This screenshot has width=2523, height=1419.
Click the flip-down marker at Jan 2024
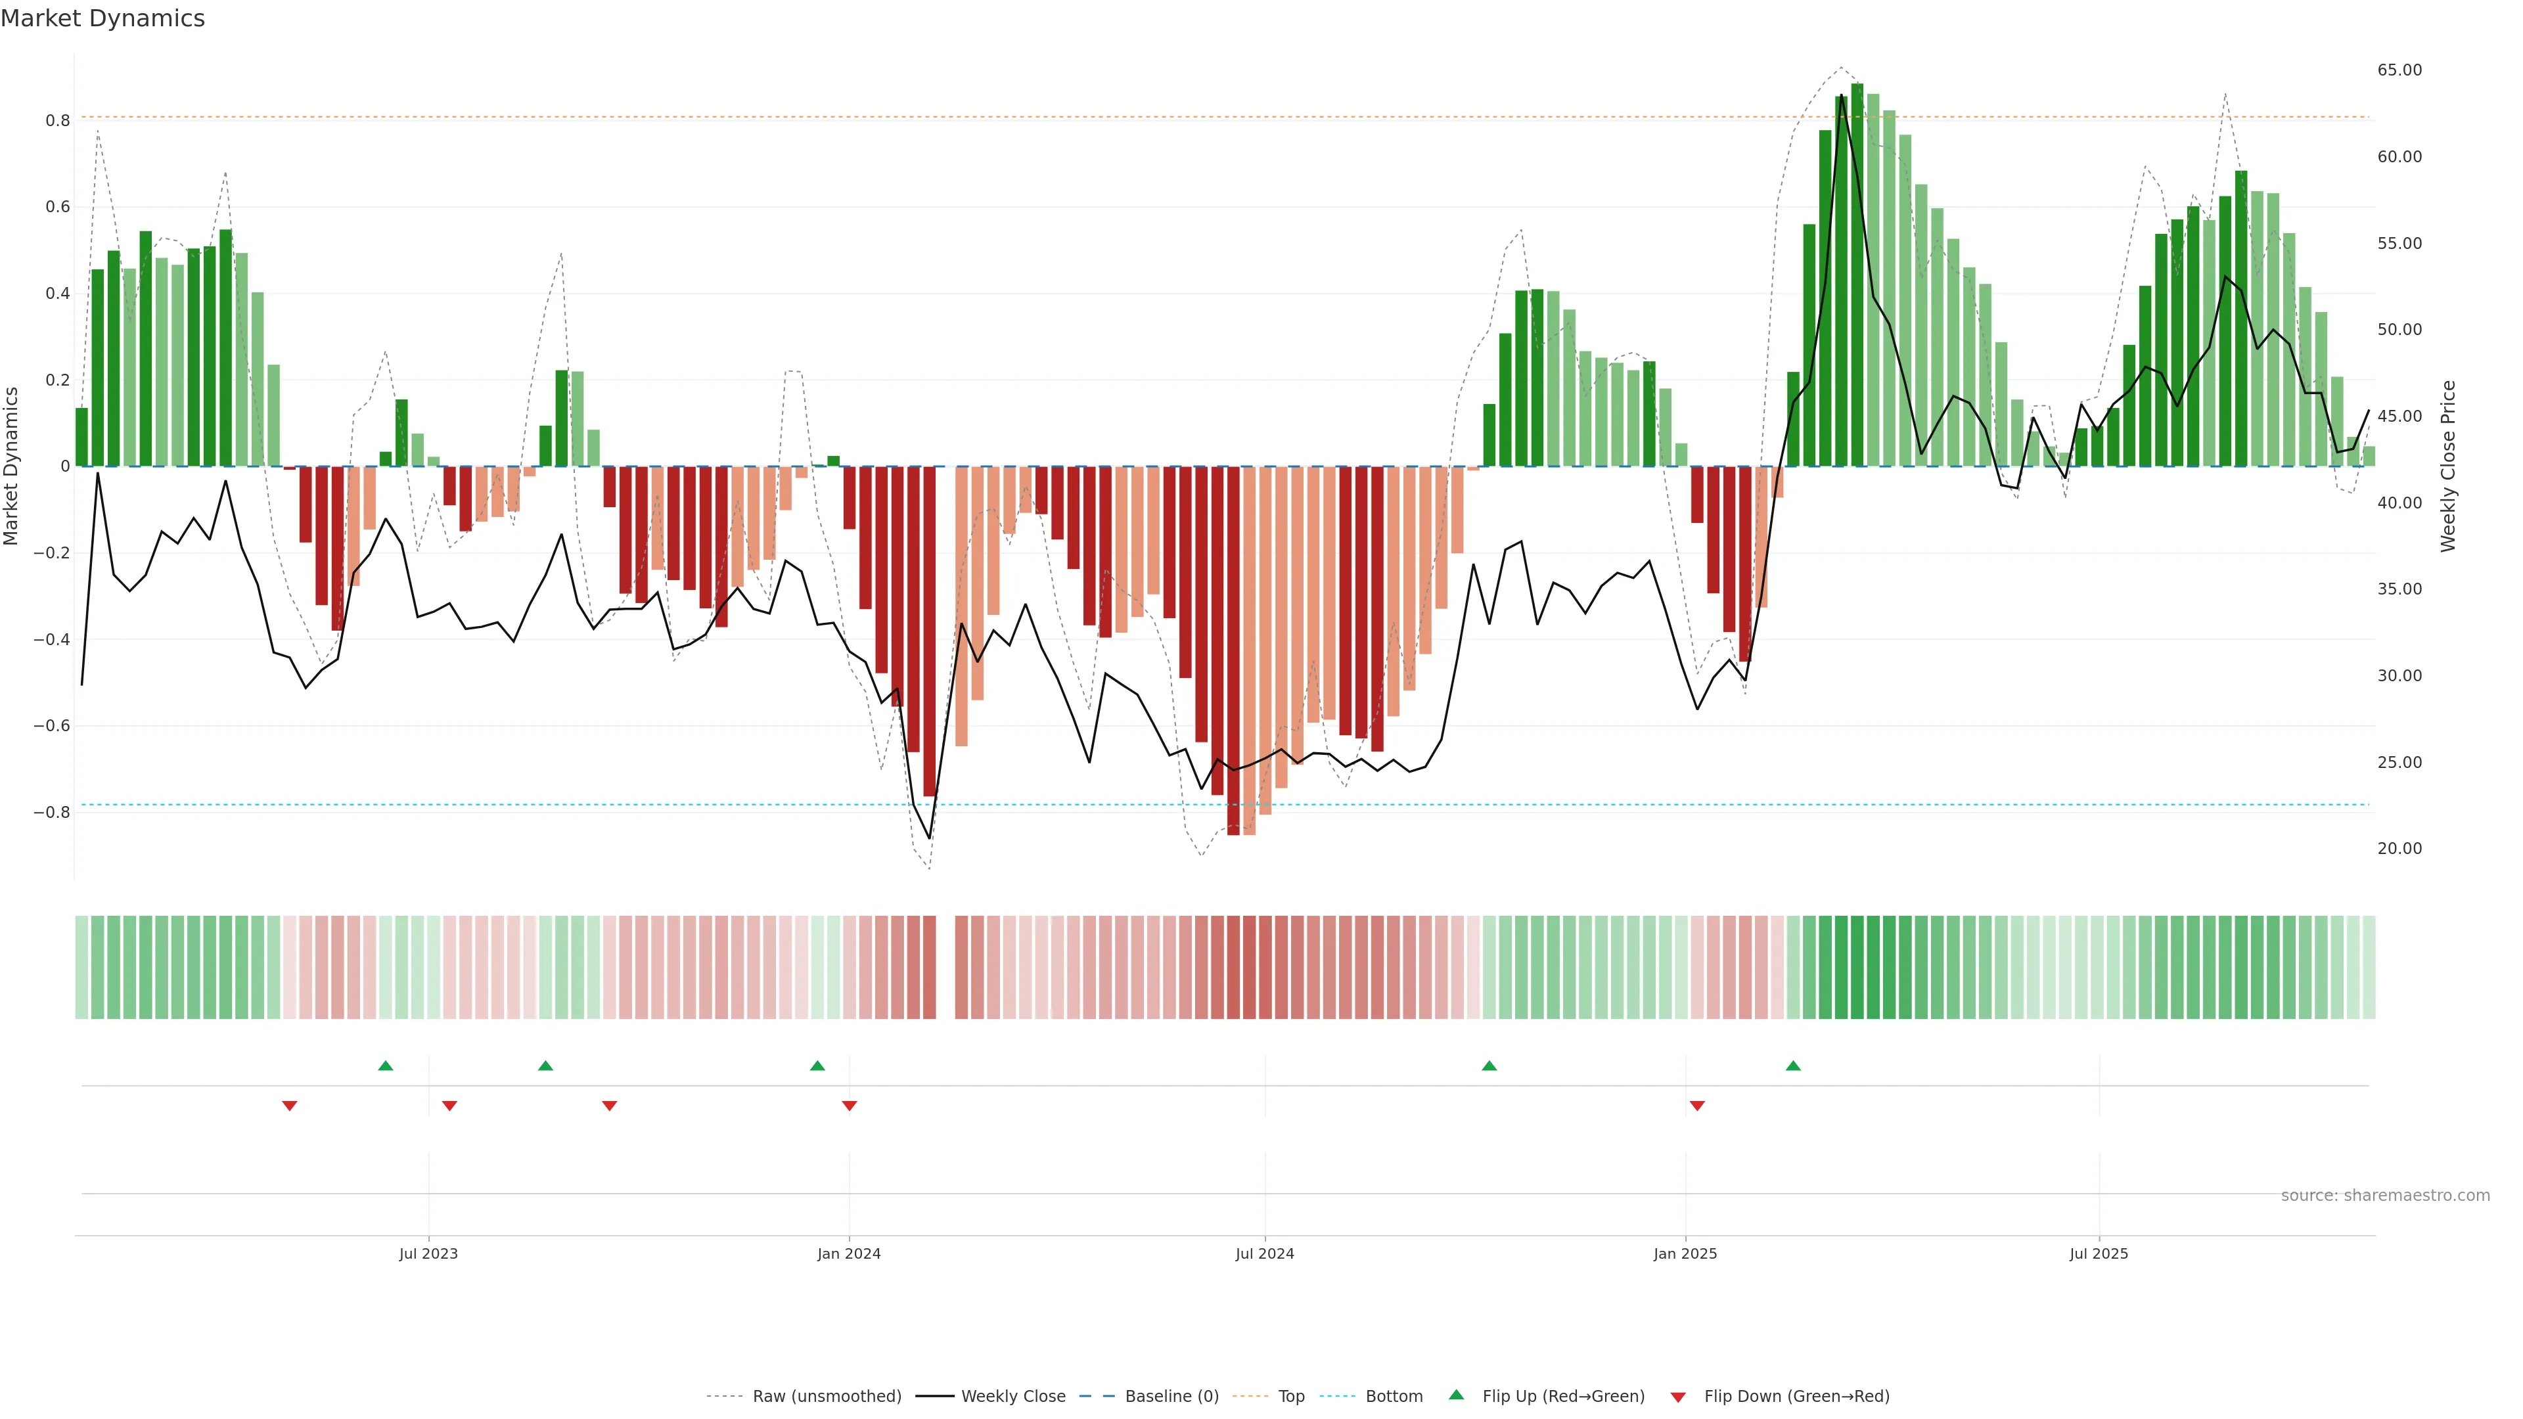849,1106
